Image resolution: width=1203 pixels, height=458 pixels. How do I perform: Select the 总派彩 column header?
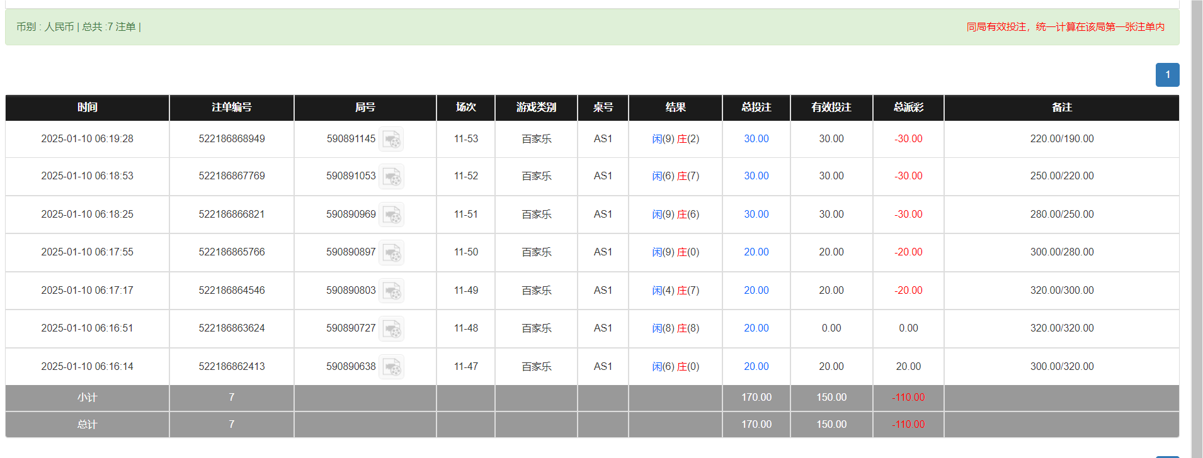[908, 108]
